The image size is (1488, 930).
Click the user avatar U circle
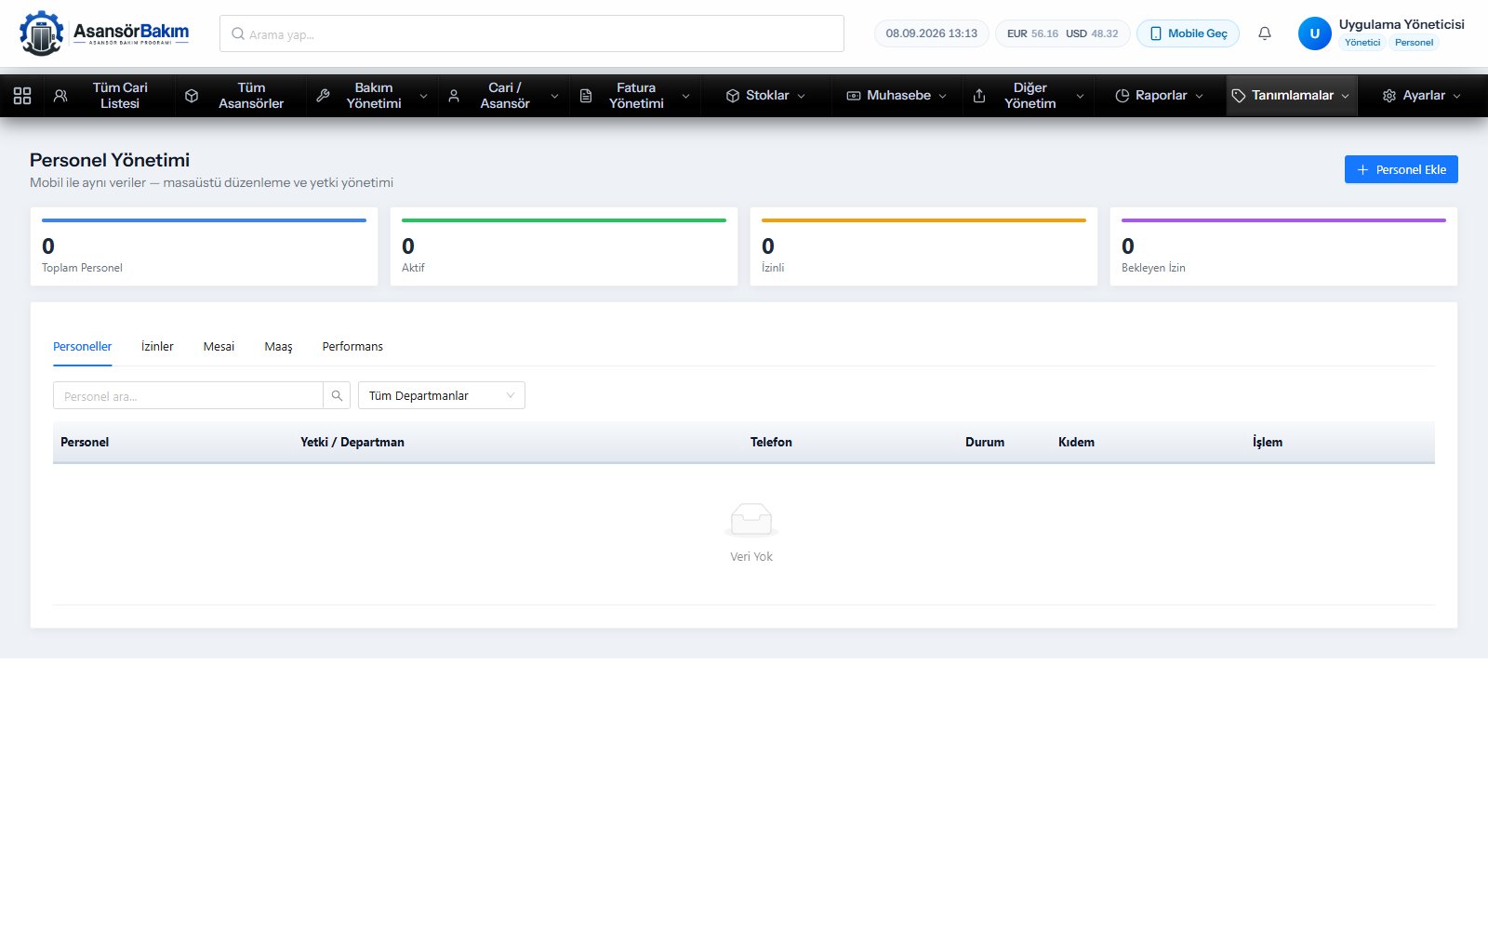pos(1314,33)
